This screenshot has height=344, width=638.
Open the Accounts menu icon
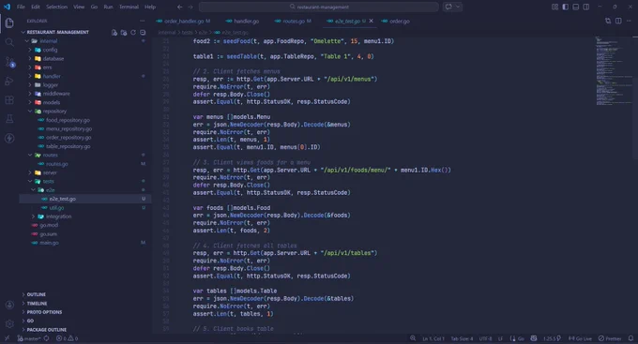tap(9, 305)
